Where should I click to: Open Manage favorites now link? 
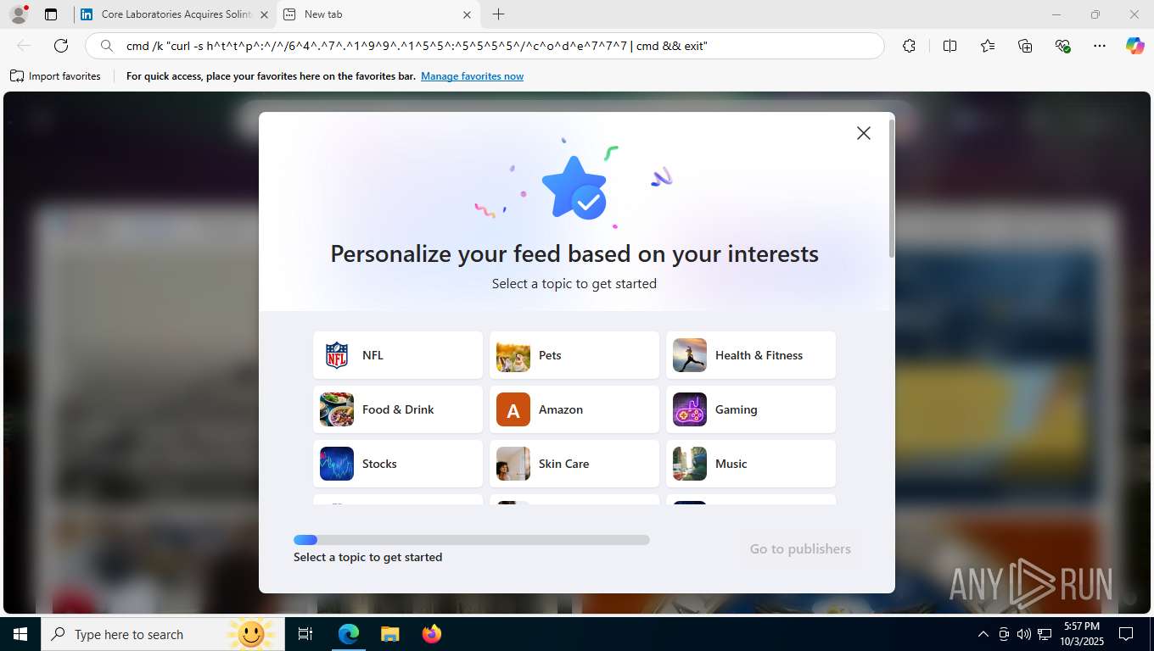472,76
